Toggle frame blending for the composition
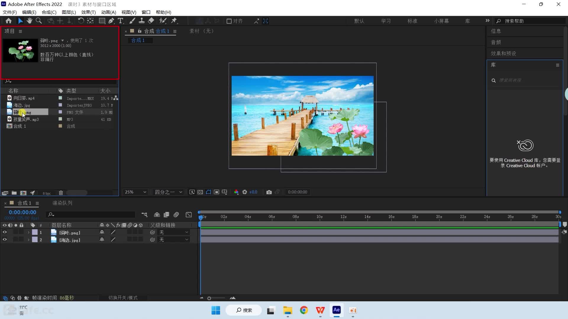 click(167, 215)
